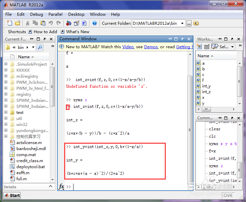
Task: Expand the util folder
Action: [x=6, y=118]
